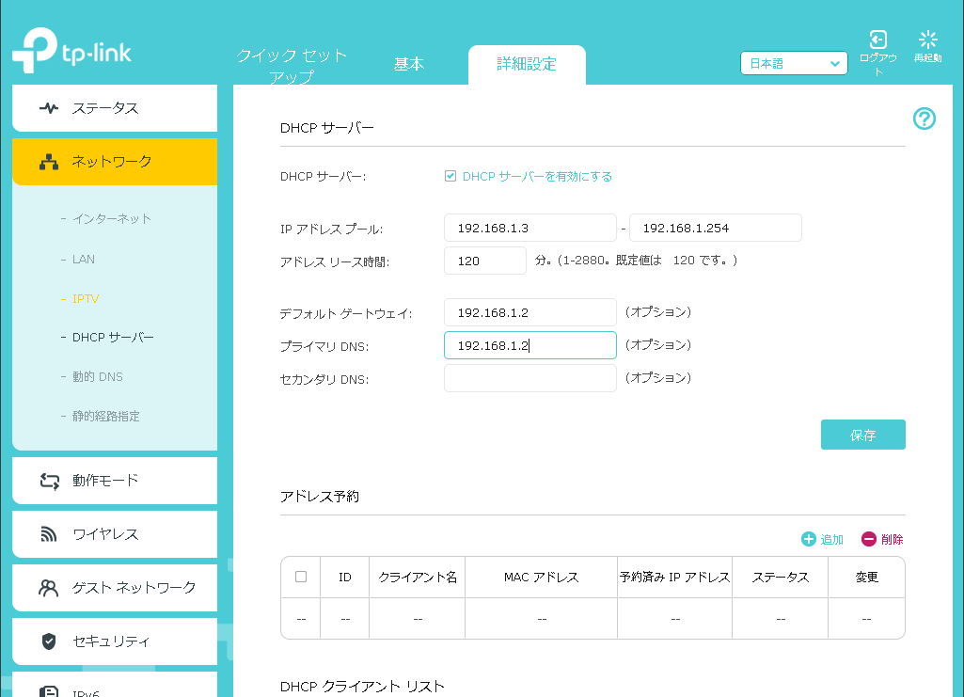Image resolution: width=964 pixels, height=697 pixels.
Task: Open the help question mark icon
Action: tap(924, 119)
